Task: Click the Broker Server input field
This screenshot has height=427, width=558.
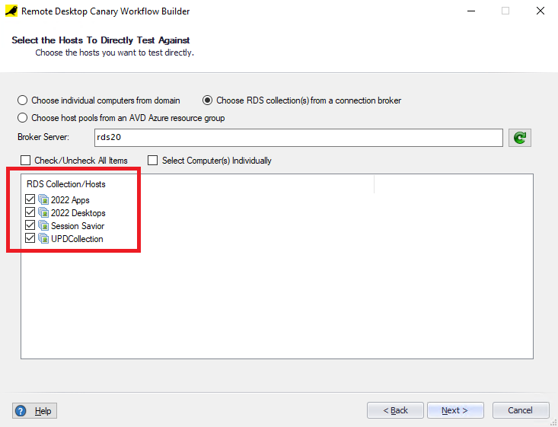Action: (x=298, y=137)
